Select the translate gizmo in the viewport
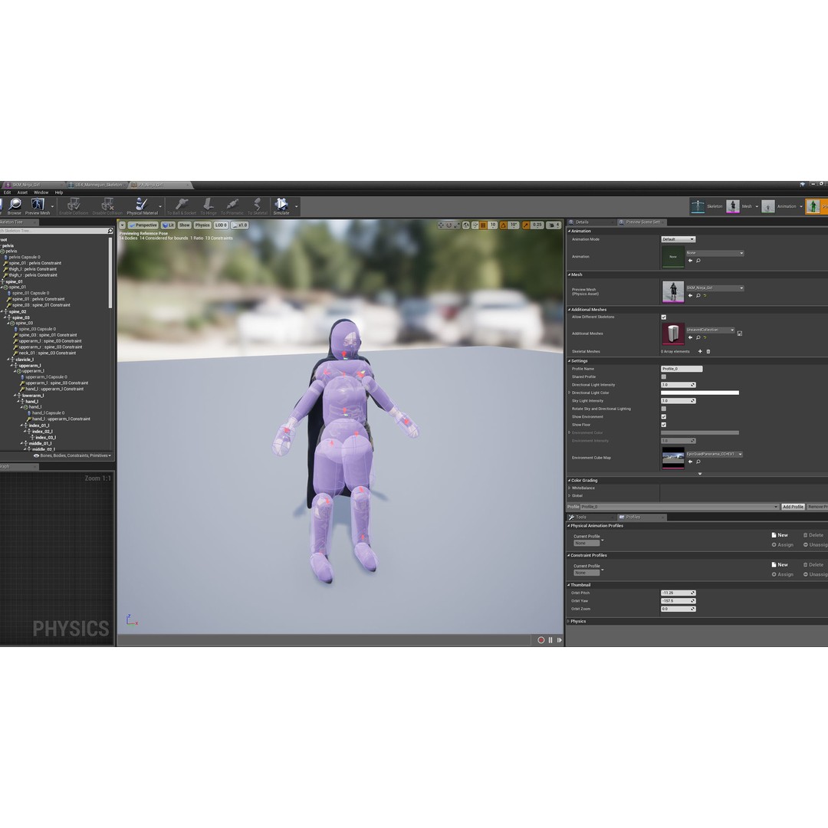828x828 pixels. click(x=441, y=225)
